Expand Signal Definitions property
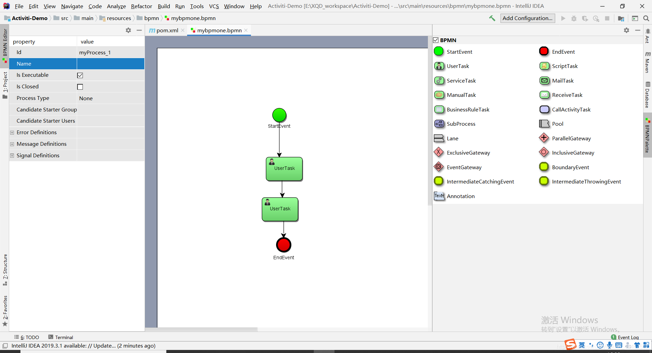The width and height of the screenshot is (652, 353). point(12,156)
